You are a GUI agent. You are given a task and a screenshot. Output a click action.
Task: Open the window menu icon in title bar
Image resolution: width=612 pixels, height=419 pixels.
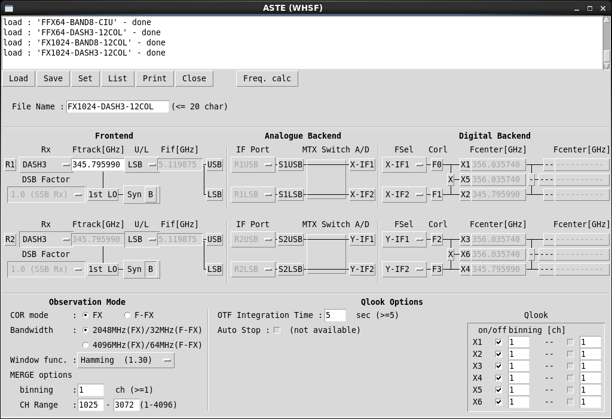click(x=8, y=8)
